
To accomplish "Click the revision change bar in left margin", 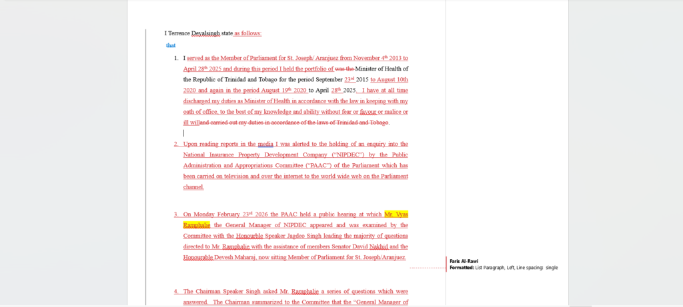I will pyautogui.click(x=146, y=166).
